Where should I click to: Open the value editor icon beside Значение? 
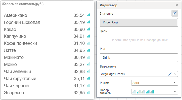[x=174, y=13]
